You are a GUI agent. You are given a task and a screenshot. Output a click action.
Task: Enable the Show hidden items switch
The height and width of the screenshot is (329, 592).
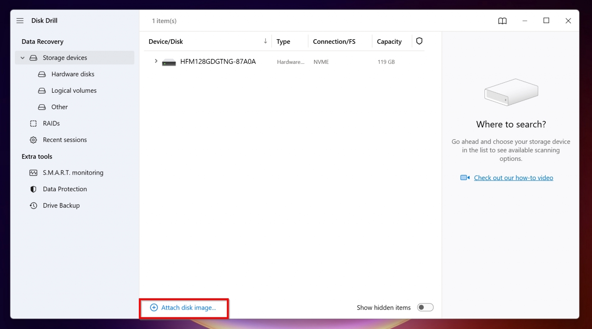coord(425,307)
